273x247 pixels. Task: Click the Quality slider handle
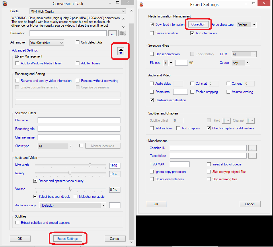pyautogui.click(x=70, y=173)
